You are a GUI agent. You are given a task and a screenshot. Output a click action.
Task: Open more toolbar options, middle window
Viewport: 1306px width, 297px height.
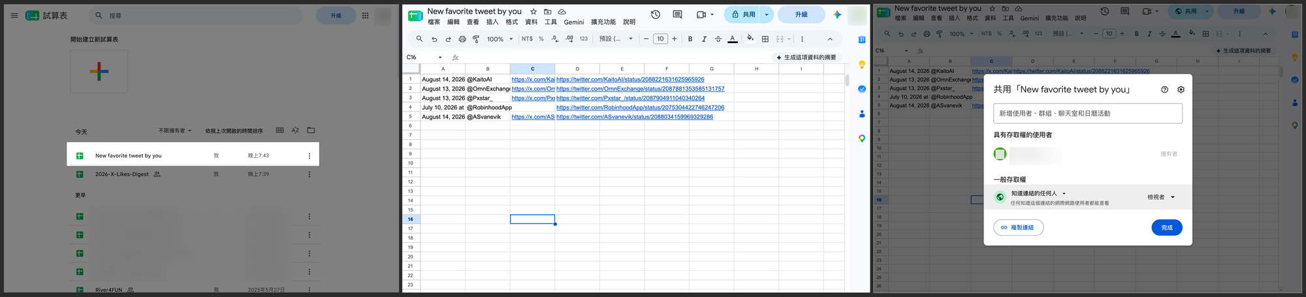tap(802, 39)
